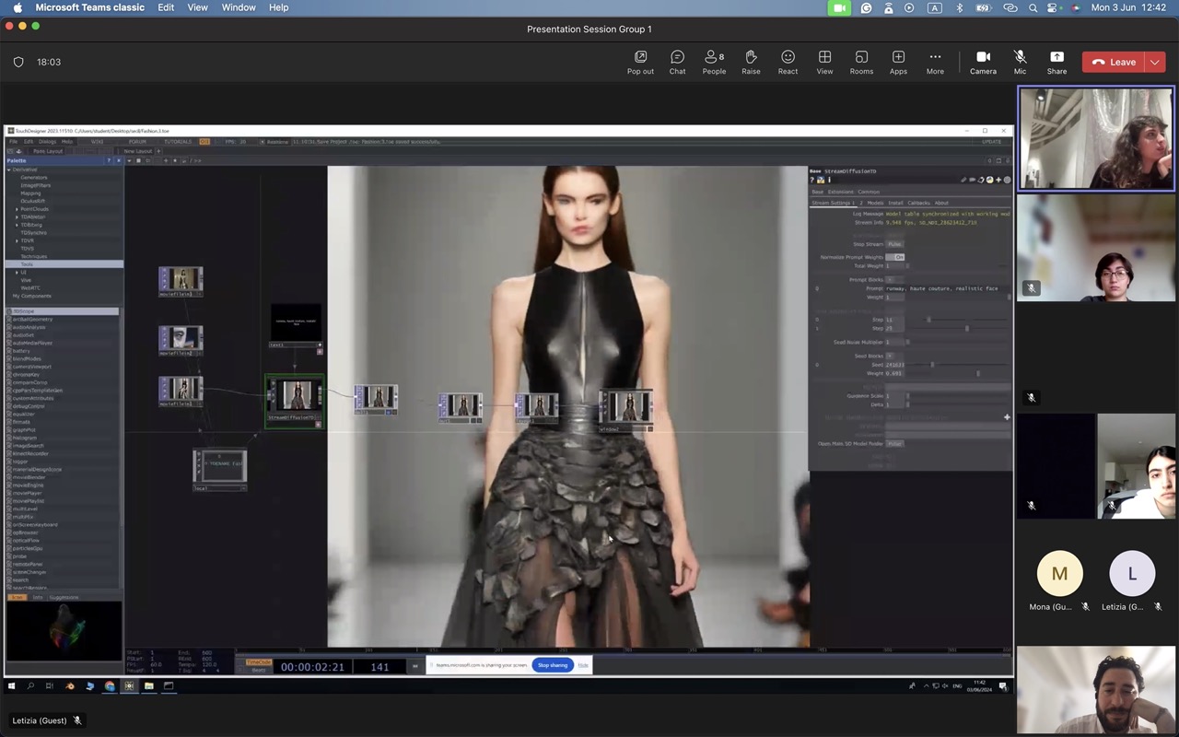Click the Seed Weight slider
The height and width of the screenshot is (737, 1179).
pos(958,373)
